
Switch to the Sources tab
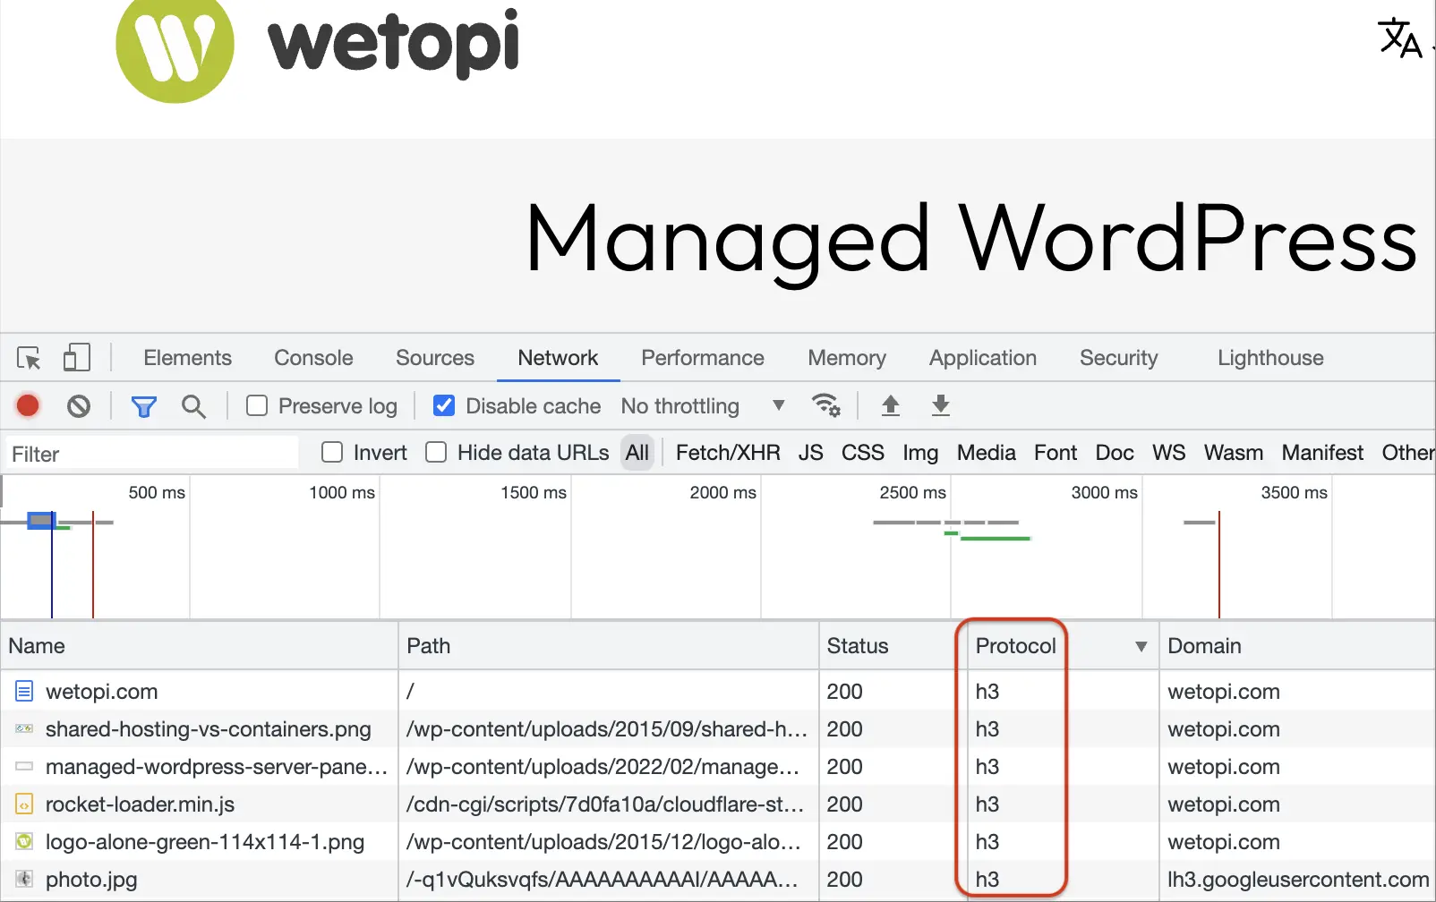tap(435, 358)
